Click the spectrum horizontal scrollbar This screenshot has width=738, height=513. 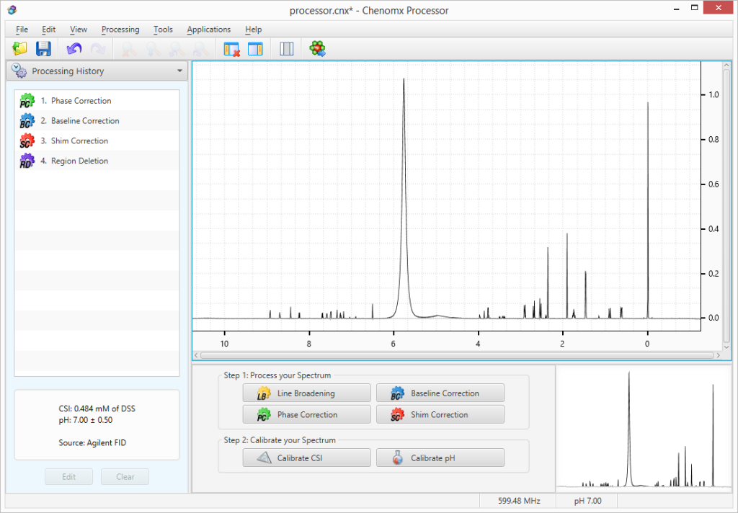tap(454, 355)
